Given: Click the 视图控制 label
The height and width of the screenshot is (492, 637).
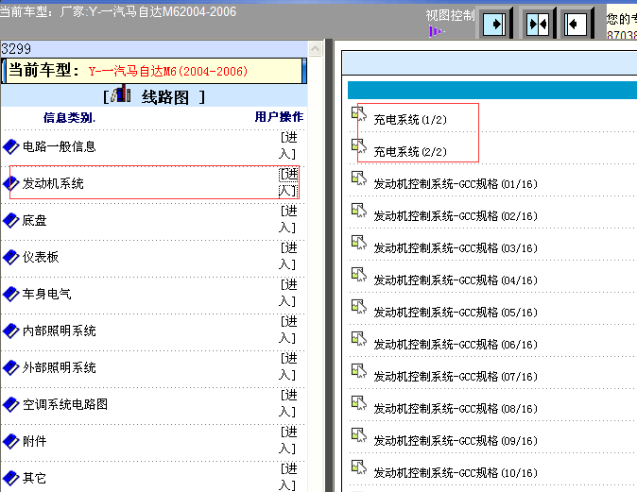Looking at the screenshot, I should [450, 15].
